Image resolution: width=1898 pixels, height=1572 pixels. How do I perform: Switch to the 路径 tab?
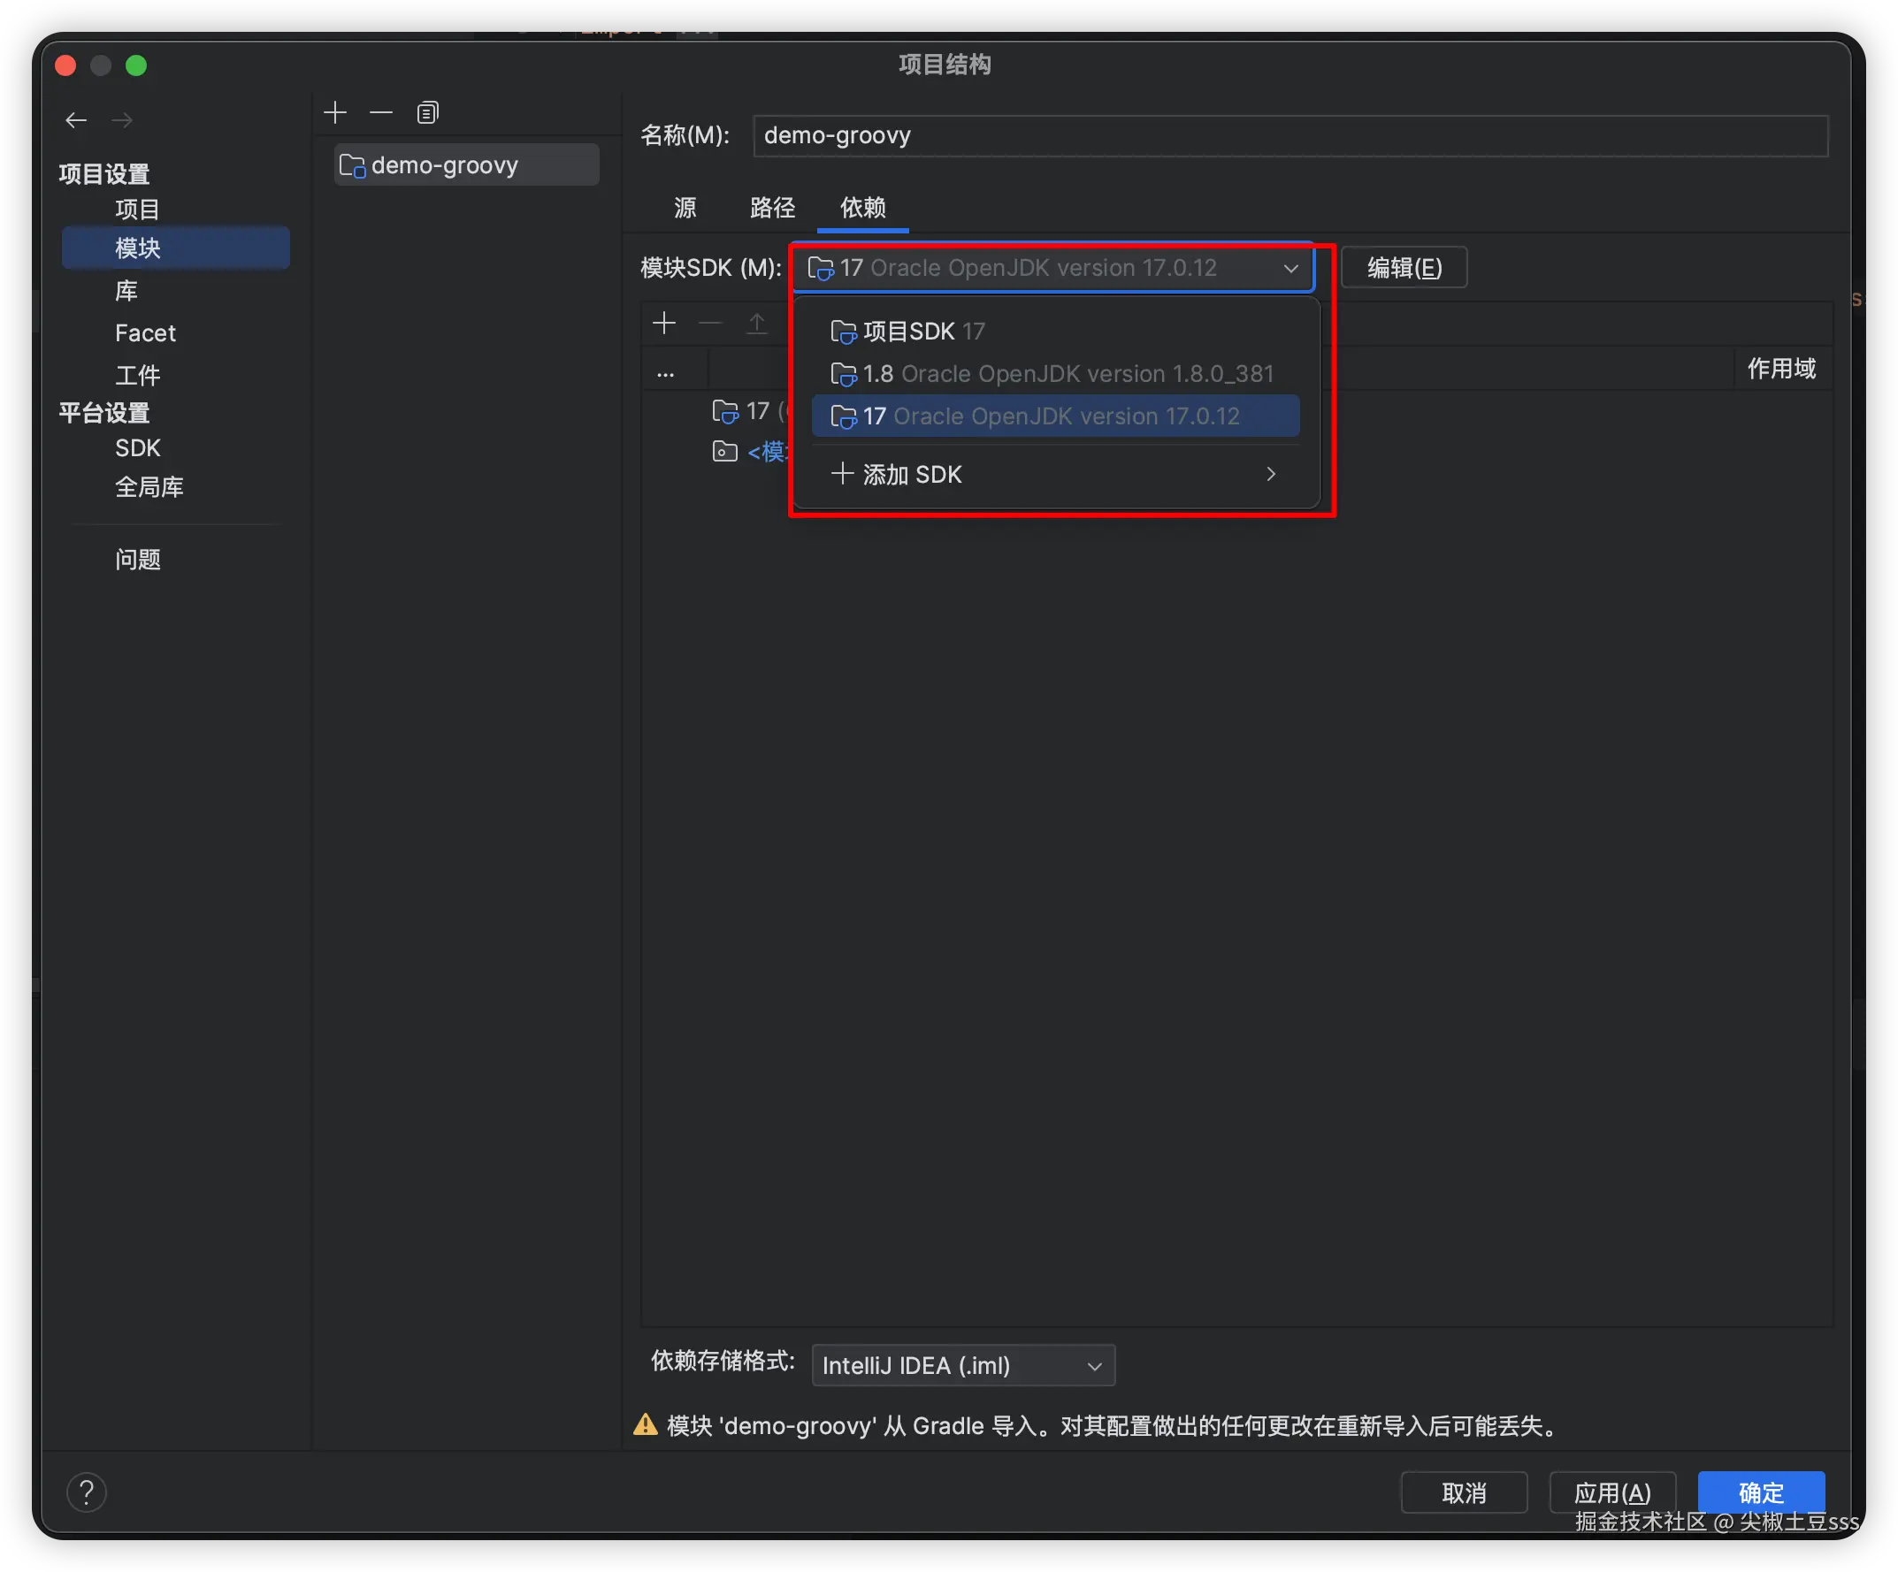[772, 208]
